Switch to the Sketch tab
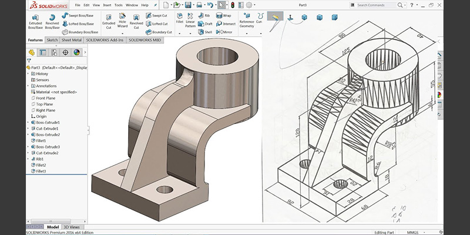Image resolution: width=470 pixels, height=235 pixels. coord(52,40)
